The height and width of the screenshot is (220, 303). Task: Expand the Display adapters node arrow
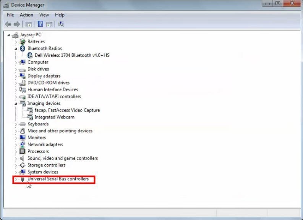(16, 76)
